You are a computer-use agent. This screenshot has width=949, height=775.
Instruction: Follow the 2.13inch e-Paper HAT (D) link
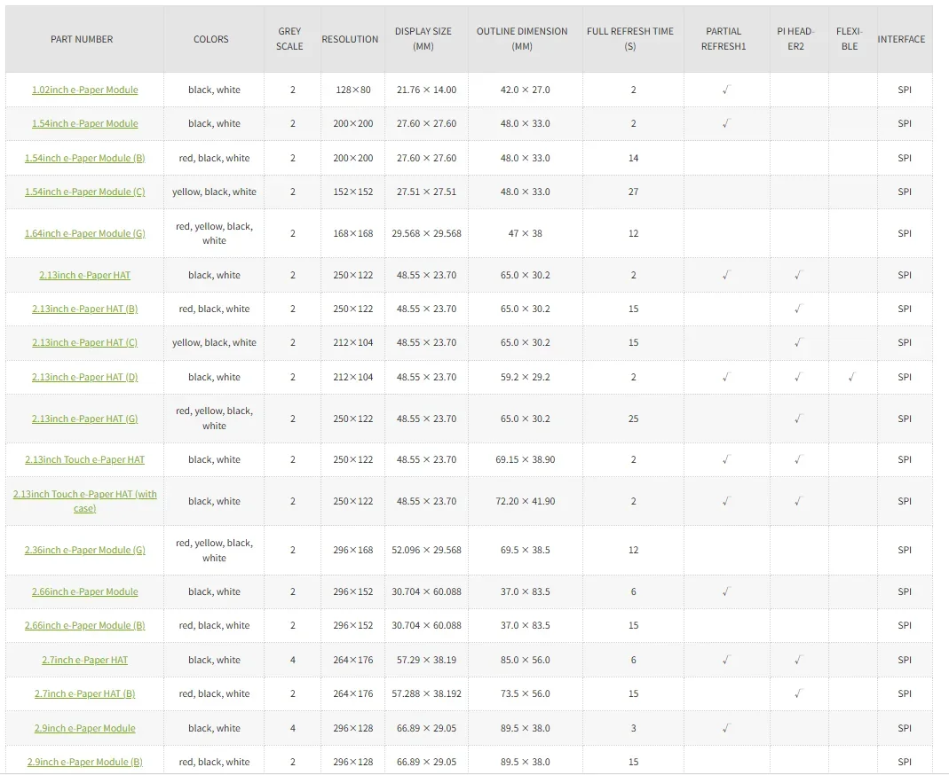[x=84, y=377]
